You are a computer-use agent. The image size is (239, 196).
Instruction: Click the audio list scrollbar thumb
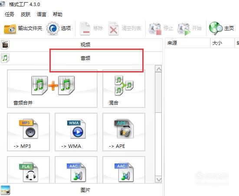pyautogui.click(x=158, y=92)
